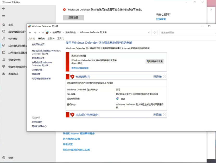Expand the Guest or public network (来宾或公用网络) section
The height and width of the screenshot is (163, 216).
pos(164,114)
